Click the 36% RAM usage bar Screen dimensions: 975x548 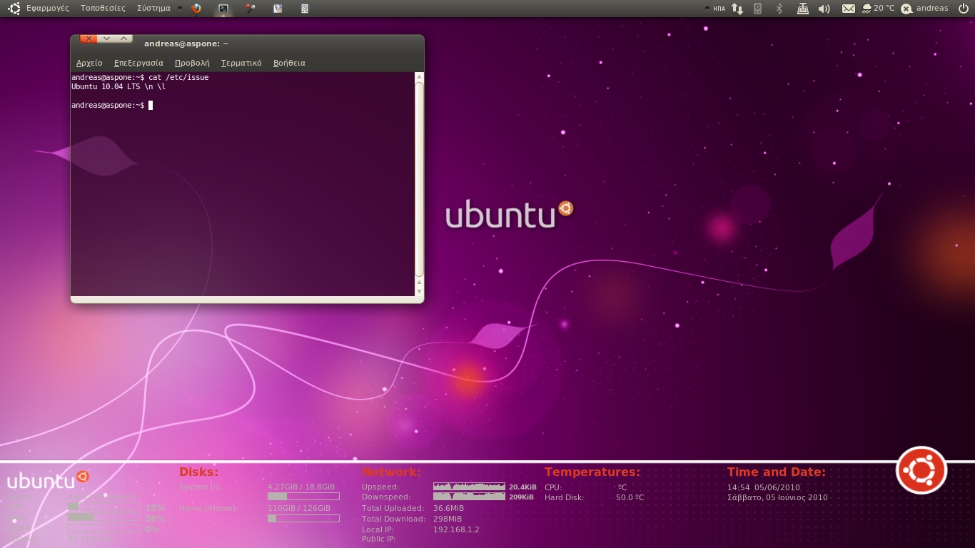pyautogui.click(x=103, y=517)
